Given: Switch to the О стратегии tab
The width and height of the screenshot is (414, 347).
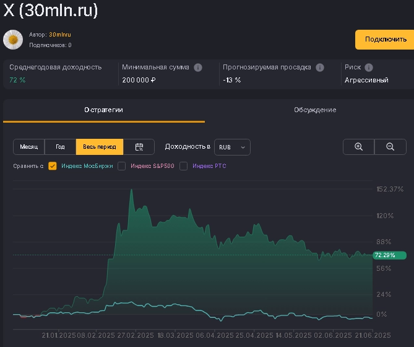Looking at the screenshot, I should [104, 110].
